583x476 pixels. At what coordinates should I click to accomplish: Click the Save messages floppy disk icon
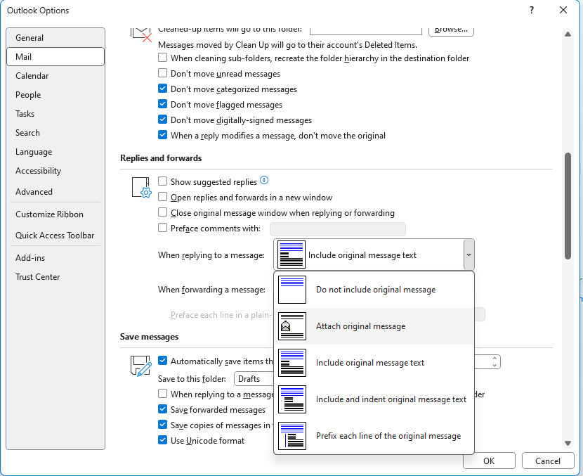click(x=140, y=366)
